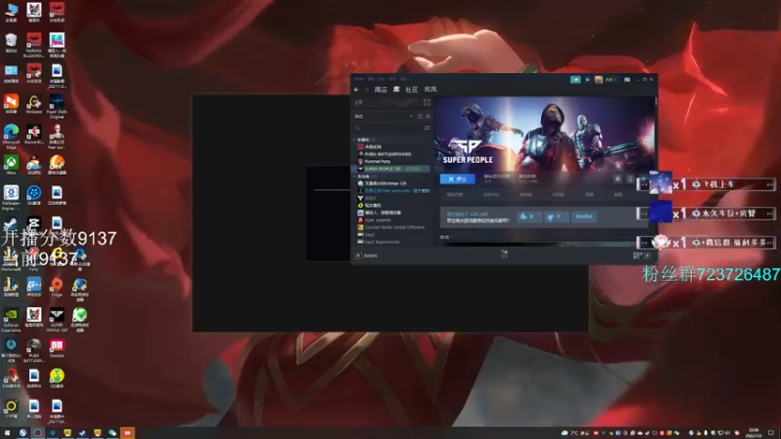
Task: Open game info icon next to gear
Action: (x=630, y=180)
